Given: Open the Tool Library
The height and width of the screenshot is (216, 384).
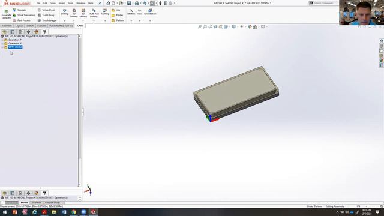Looking at the screenshot, I should (x=46, y=15).
